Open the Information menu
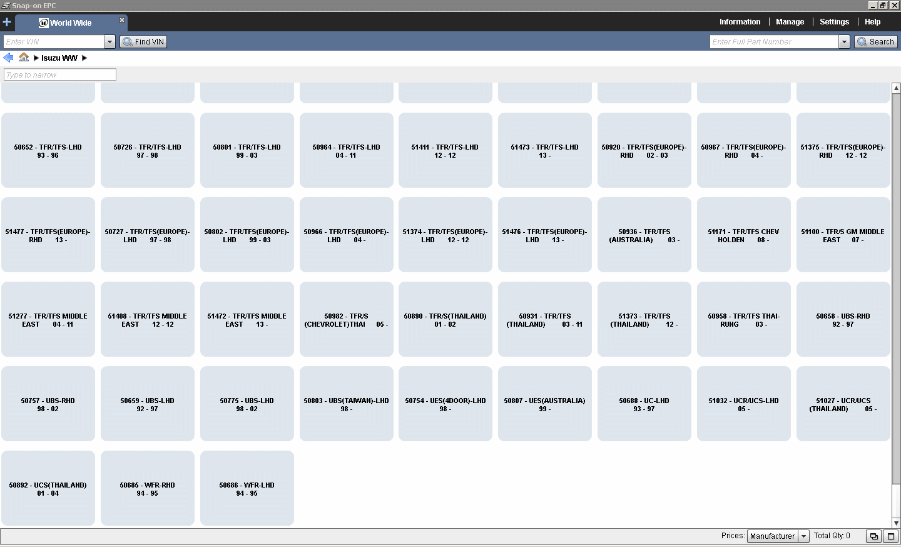 (740, 22)
